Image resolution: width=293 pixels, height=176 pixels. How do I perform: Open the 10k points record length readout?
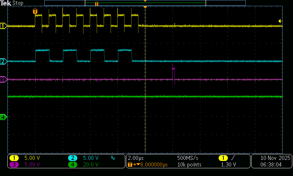tap(189, 165)
